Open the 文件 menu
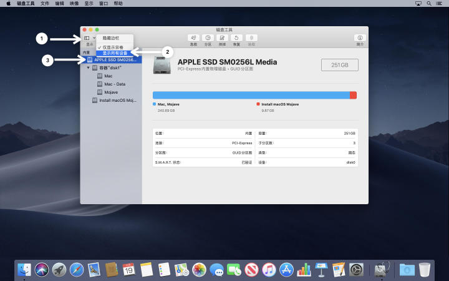This screenshot has width=449, height=281. click(x=45, y=4)
